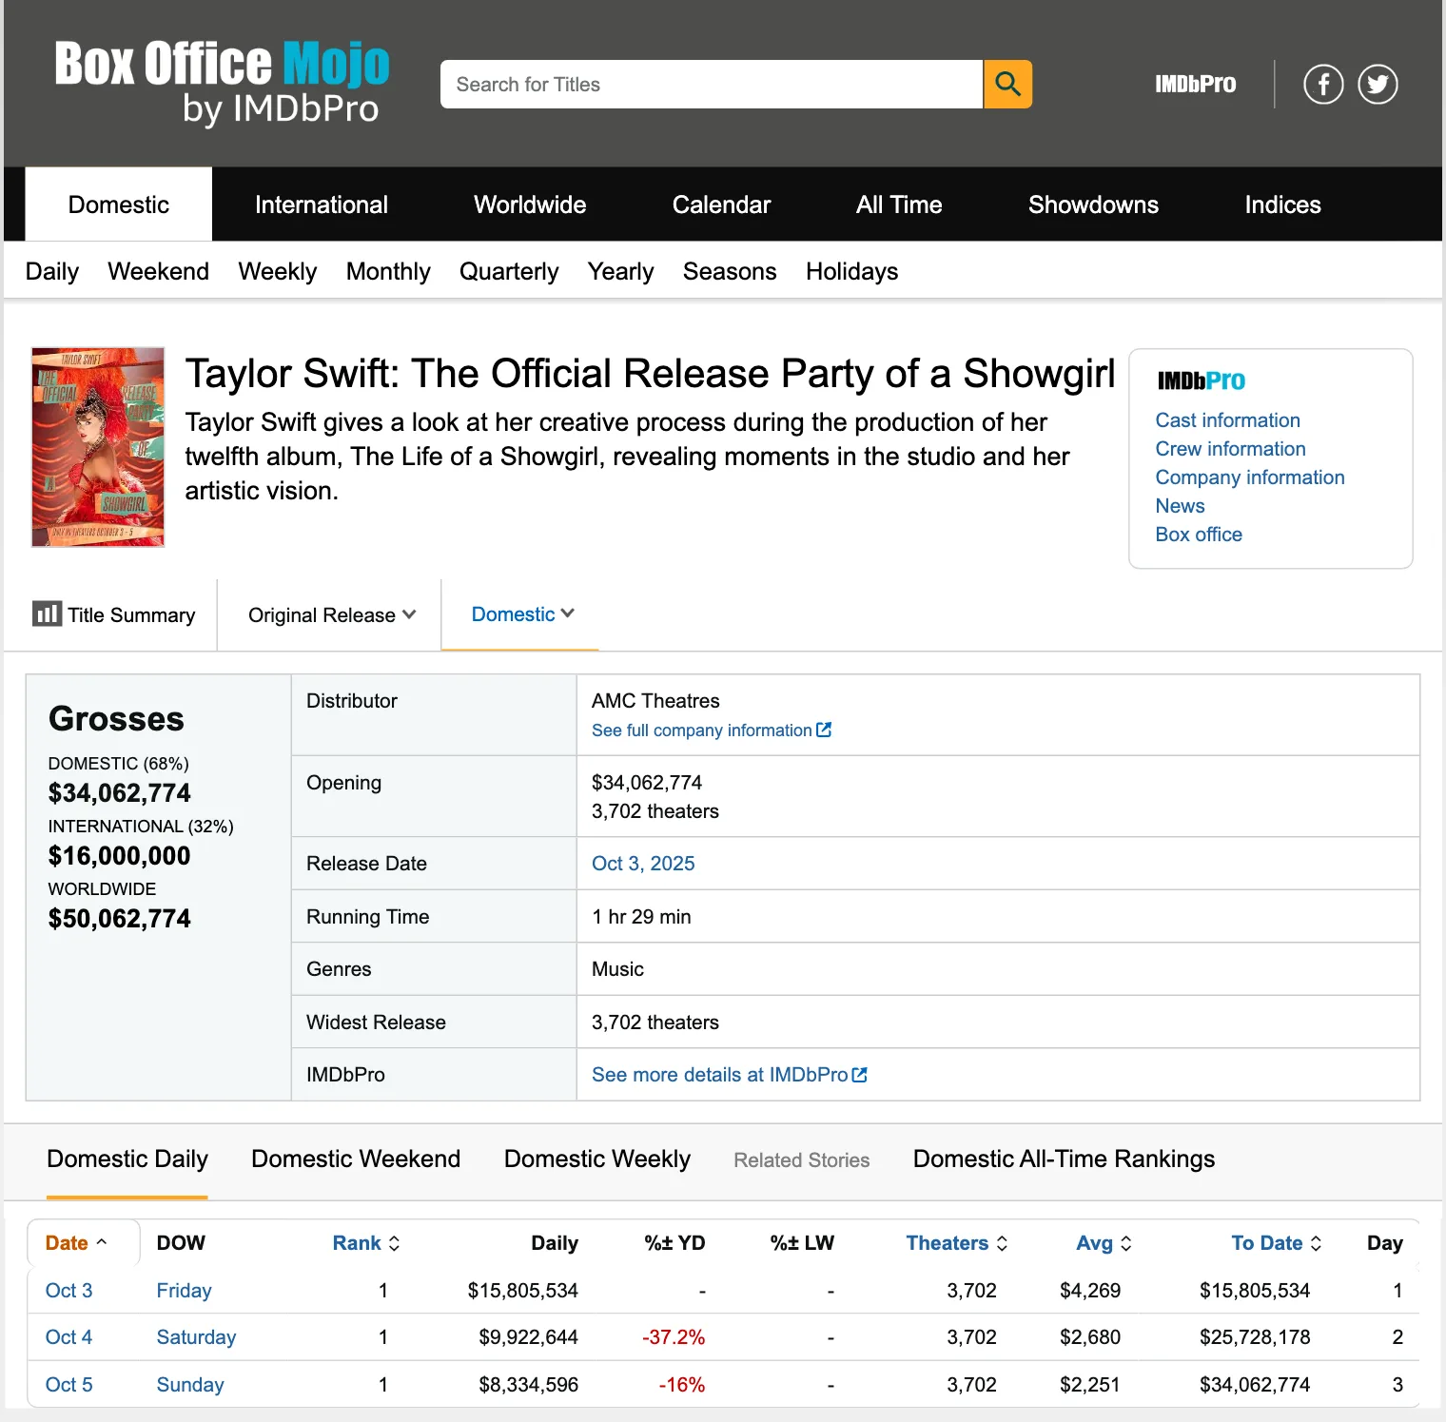Switch to Domestic Weekly tab
Image resolution: width=1446 pixels, height=1422 pixels.
[x=597, y=1159]
